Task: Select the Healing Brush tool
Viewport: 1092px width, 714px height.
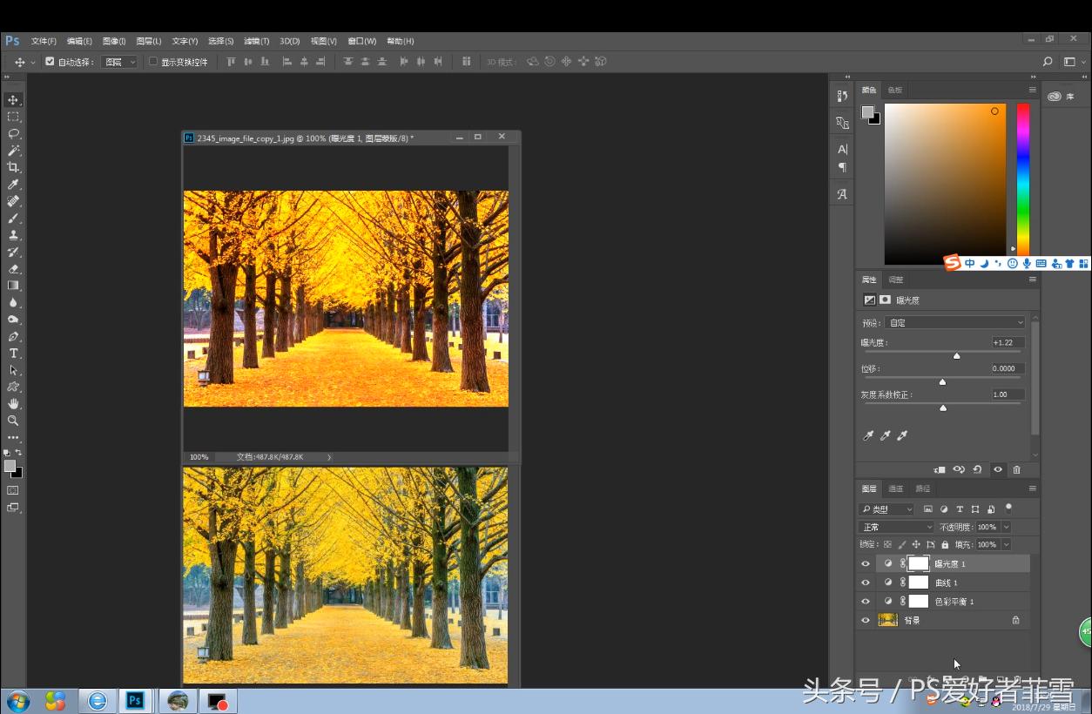Action: click(13, 201)
